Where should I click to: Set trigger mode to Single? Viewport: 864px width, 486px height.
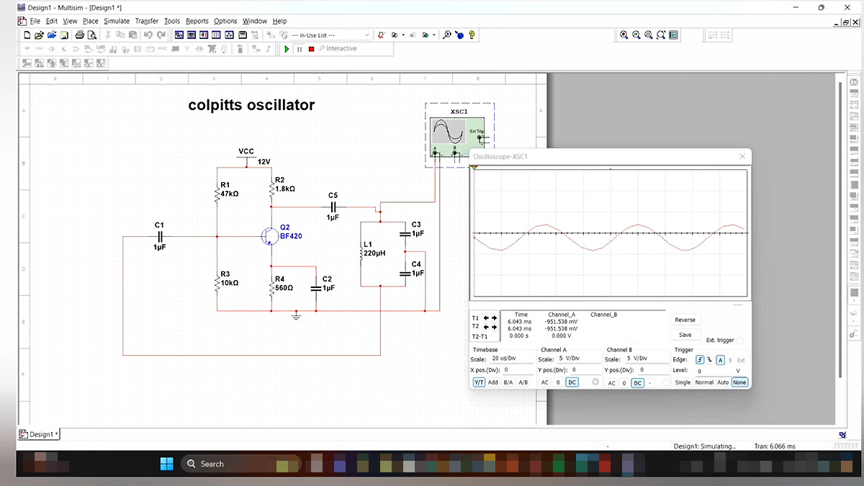682,382
